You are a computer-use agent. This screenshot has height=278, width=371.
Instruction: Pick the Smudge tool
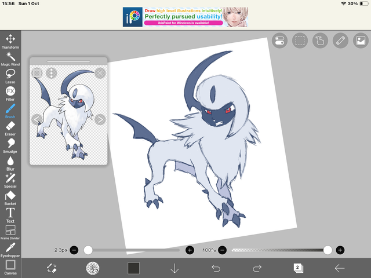point(10,145)
